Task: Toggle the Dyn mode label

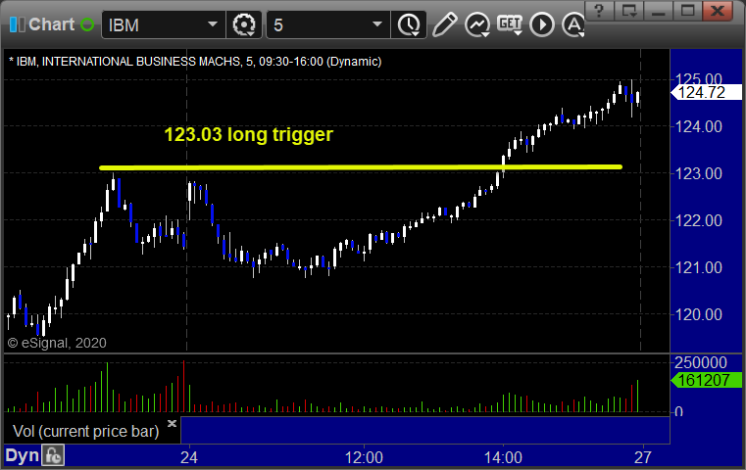Action: coord(22,455)
